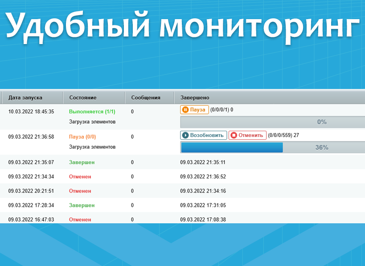Screen dimensions: 365x266
Task: Select the Сообщения column header
Action: (146, 97)
